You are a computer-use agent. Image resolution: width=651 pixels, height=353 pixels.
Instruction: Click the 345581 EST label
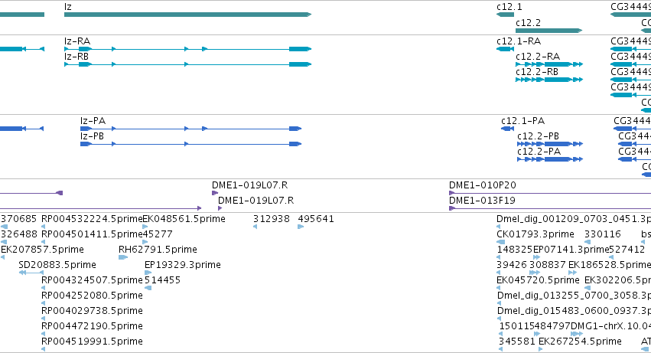(517, 342)
